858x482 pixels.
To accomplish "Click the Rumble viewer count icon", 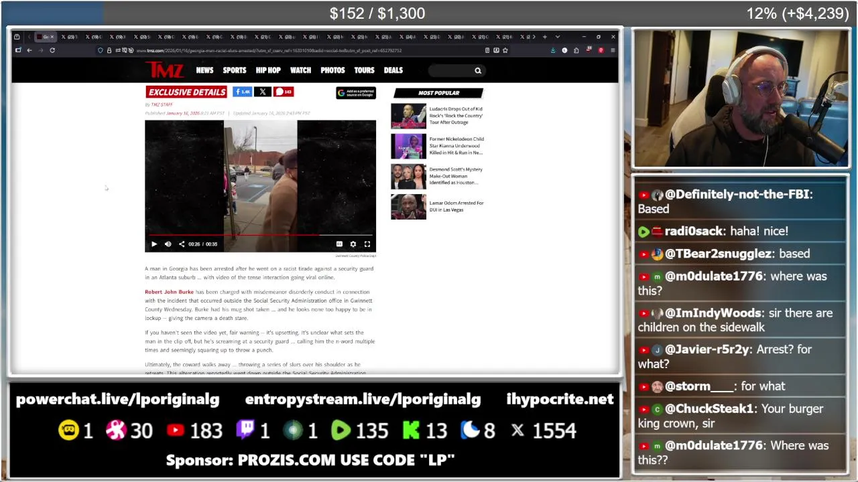I will click(x=341, y=430).
